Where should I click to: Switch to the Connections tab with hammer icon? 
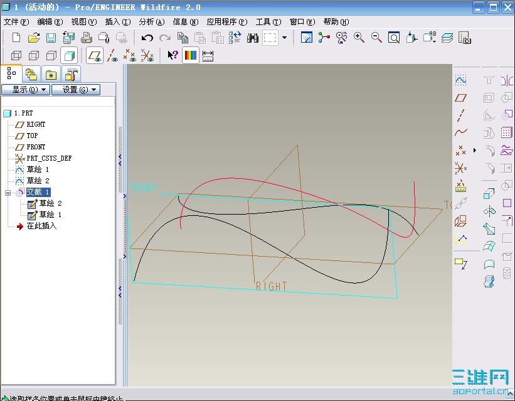pos(71,75)
